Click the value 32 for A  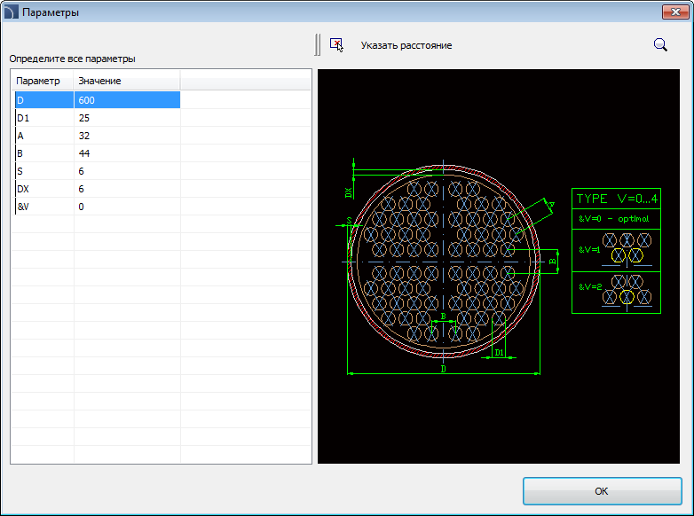click(127, 136)
